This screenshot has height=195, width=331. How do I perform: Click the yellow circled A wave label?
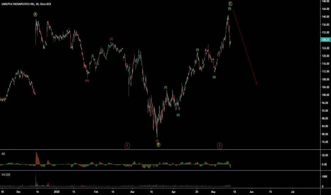coord(35,14)
